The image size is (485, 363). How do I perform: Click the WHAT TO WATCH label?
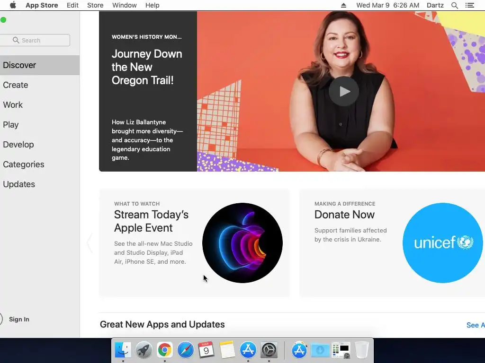[137, 204]
